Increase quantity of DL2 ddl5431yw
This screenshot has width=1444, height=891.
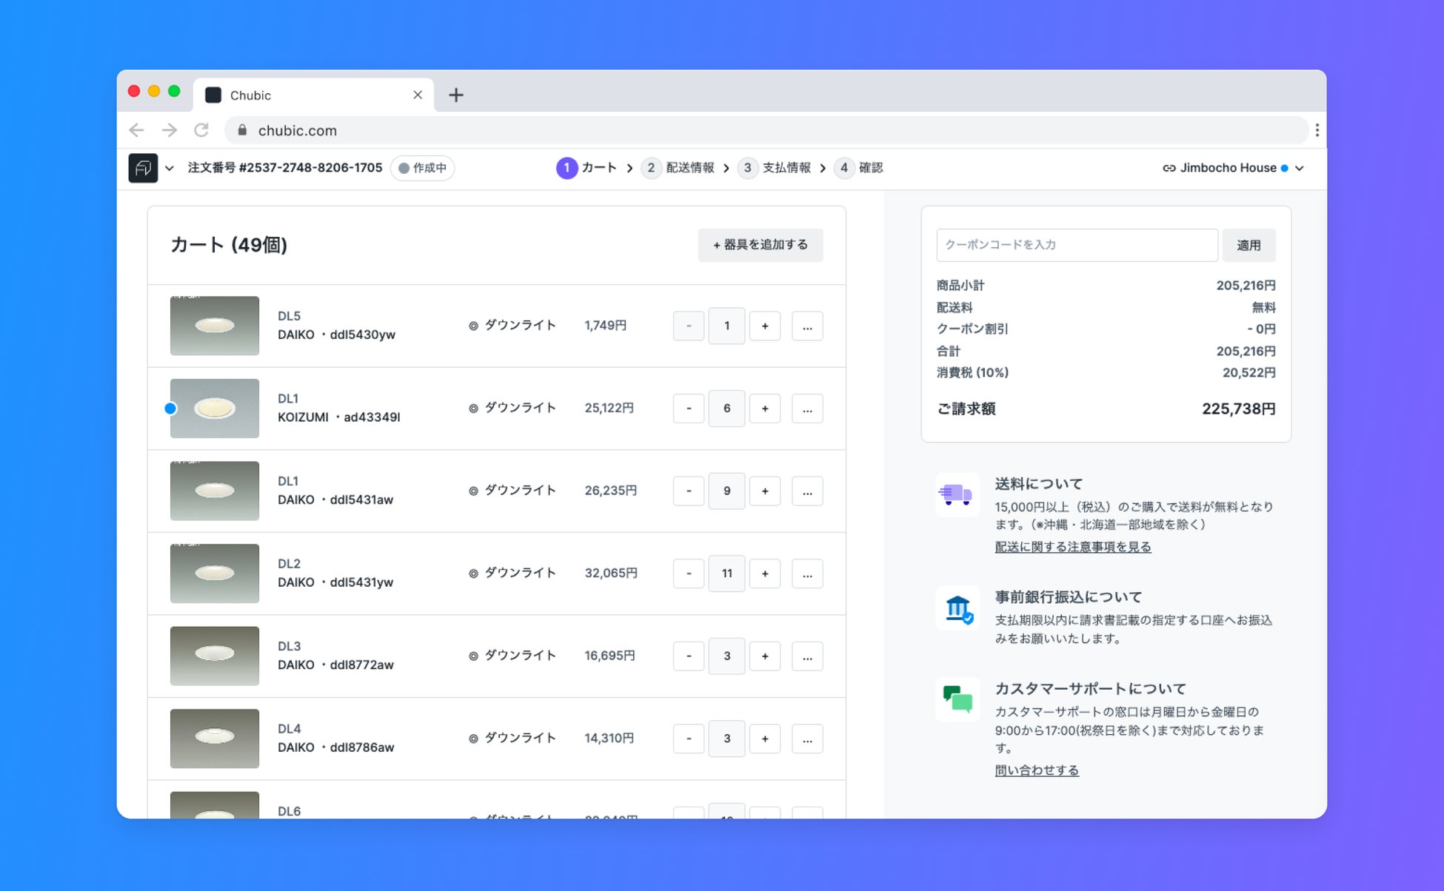[x=765, y=574]
